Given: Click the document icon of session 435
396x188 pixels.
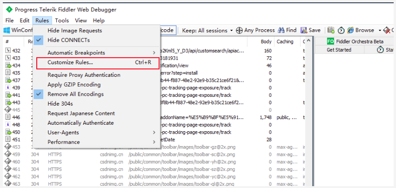Looking at the screenshot, I should pyautogui.click(x=8, y=73).
